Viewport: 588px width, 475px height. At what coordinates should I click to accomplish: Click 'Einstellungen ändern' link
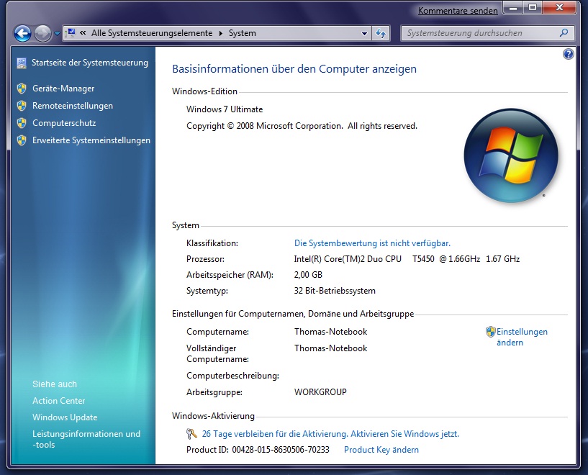522,337
